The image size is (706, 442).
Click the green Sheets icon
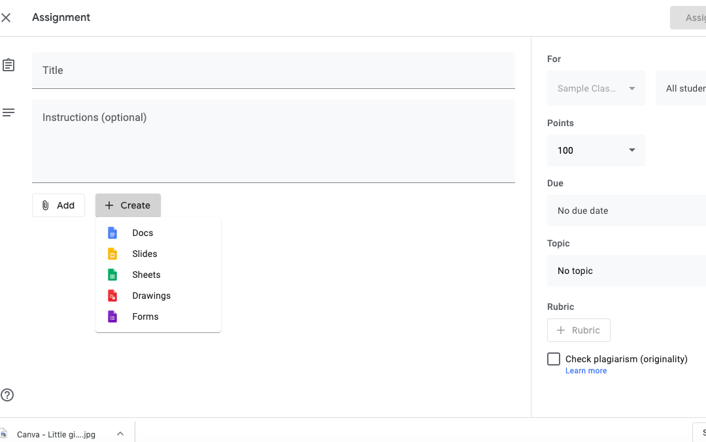pyautogui.click(x=112, y=275)
